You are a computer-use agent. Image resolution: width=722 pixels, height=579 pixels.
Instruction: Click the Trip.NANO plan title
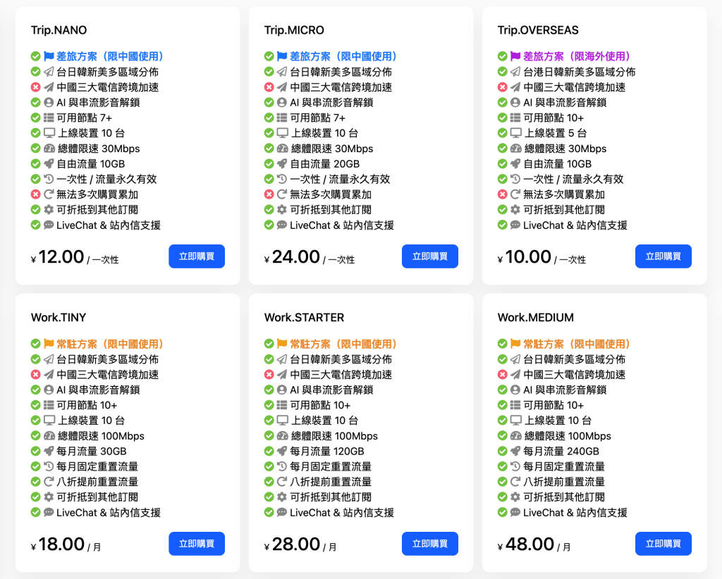[59, 30]
